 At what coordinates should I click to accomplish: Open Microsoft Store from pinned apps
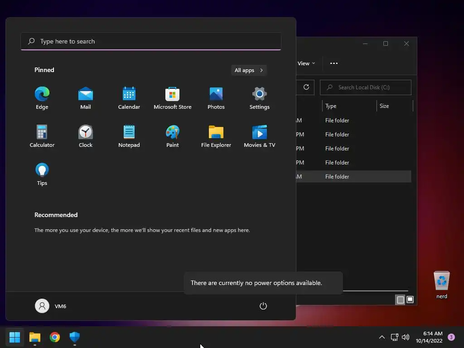point(173,98)
